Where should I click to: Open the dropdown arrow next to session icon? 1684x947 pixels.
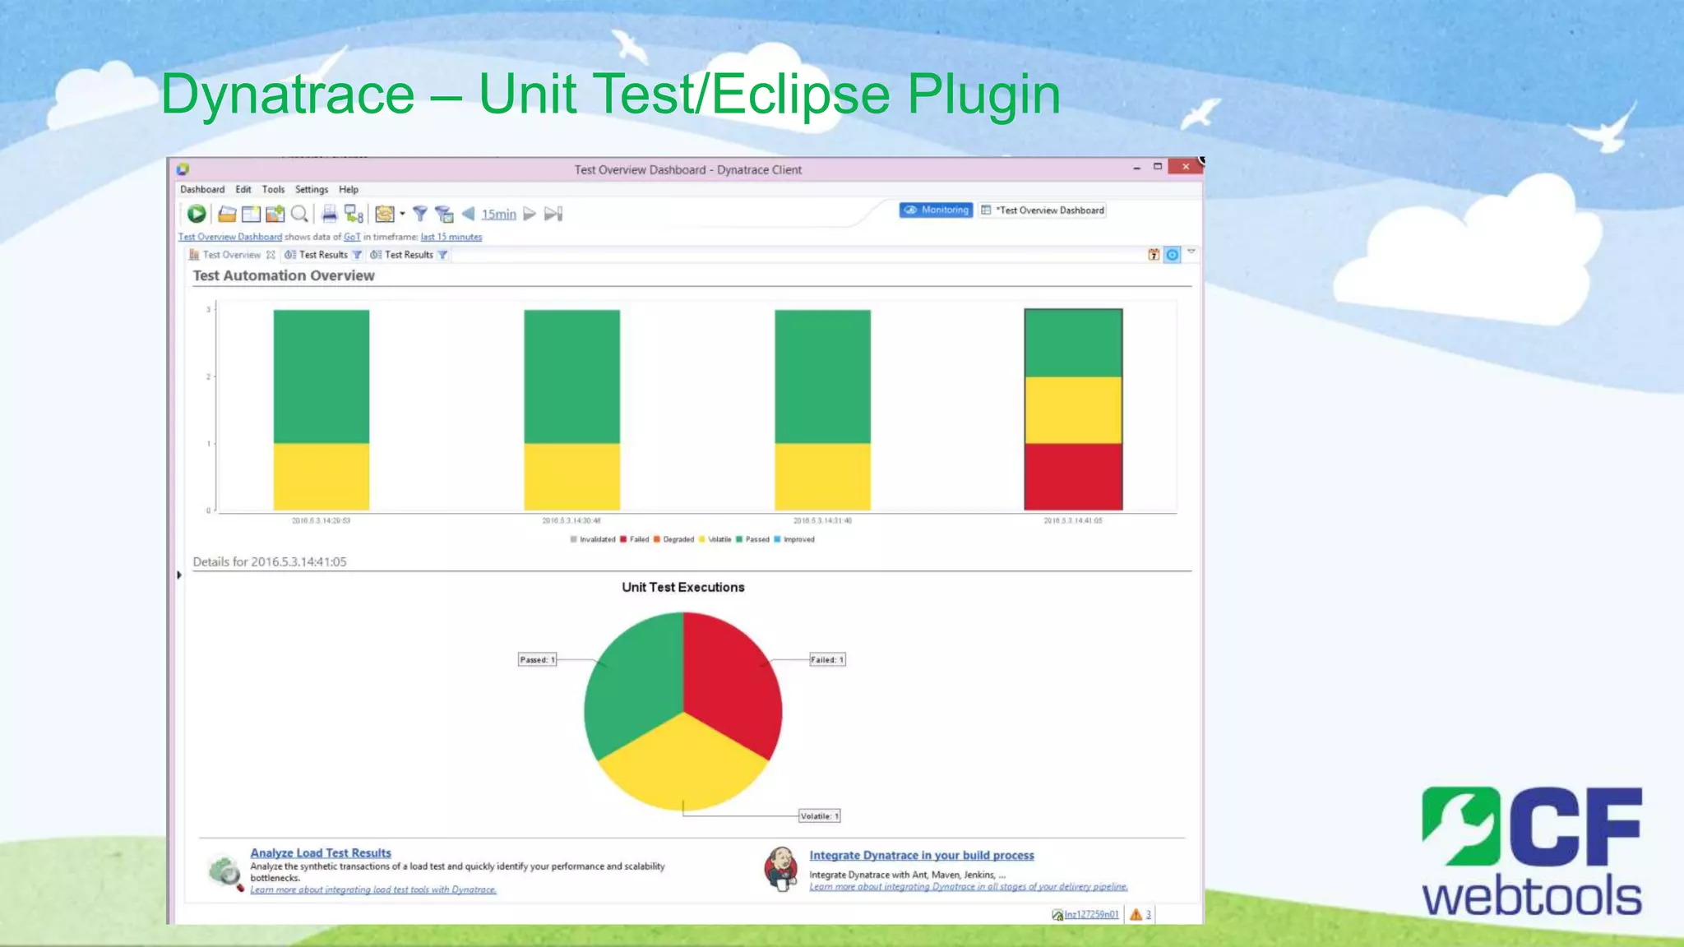[402, 214]
